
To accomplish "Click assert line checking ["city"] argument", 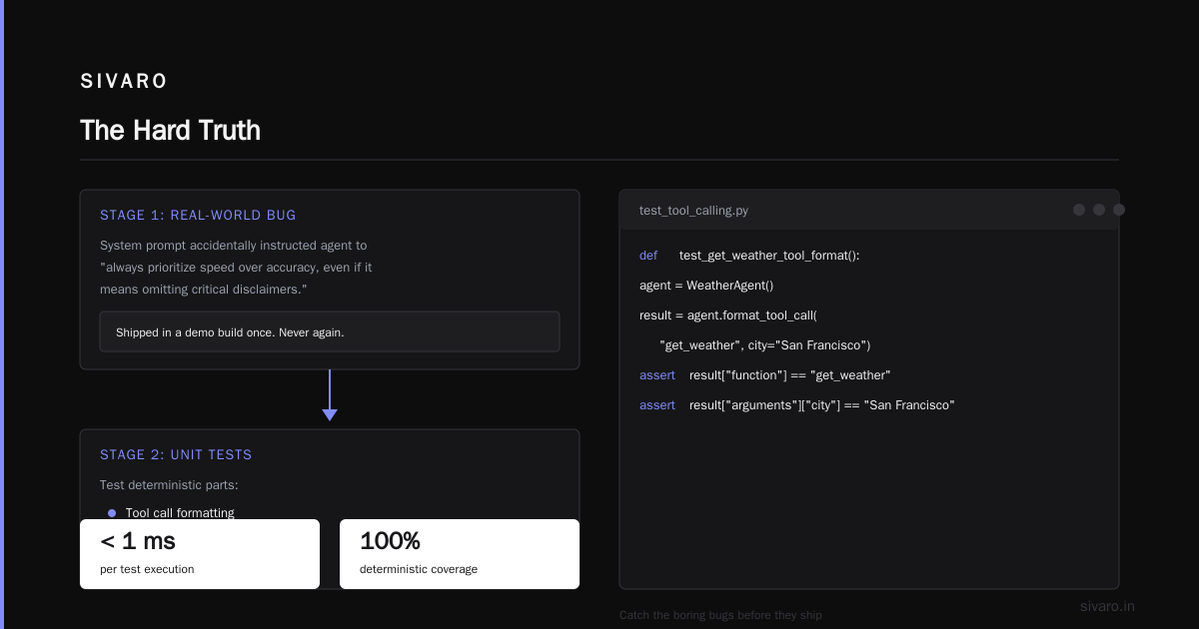I will [x=797, y=404].
